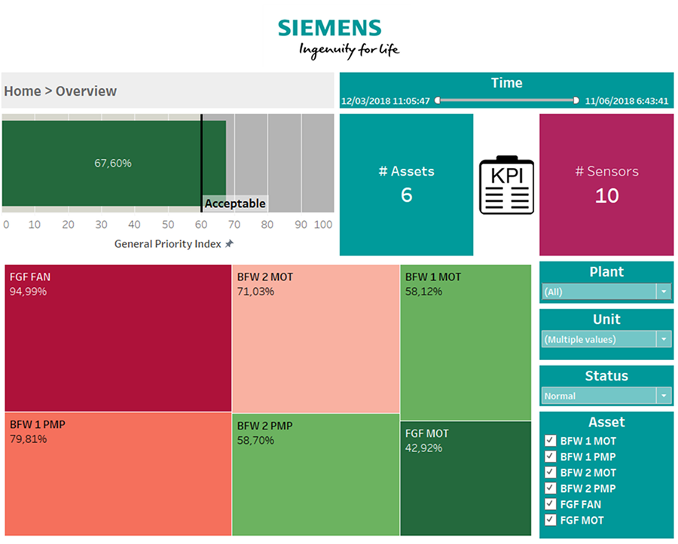
Task: Toggle the BFW 1 MOT asset checkbox
Action: pos(550,441)
